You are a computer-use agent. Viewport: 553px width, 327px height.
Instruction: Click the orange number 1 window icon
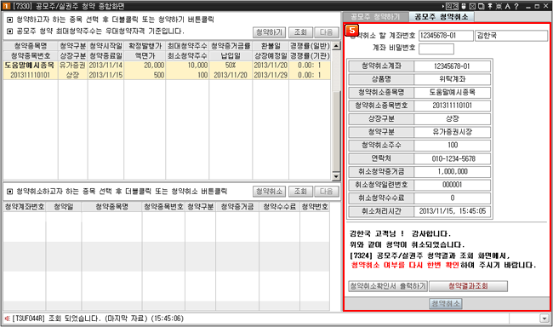pos(6,6)
